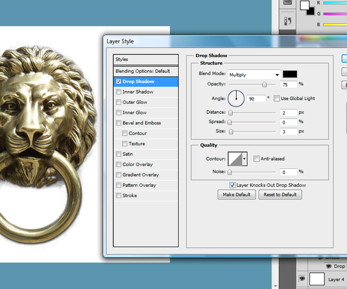Enable the Outer Glow checkbox
The height and width of the screenshot is (289, 347).
[x=119, y=102]
